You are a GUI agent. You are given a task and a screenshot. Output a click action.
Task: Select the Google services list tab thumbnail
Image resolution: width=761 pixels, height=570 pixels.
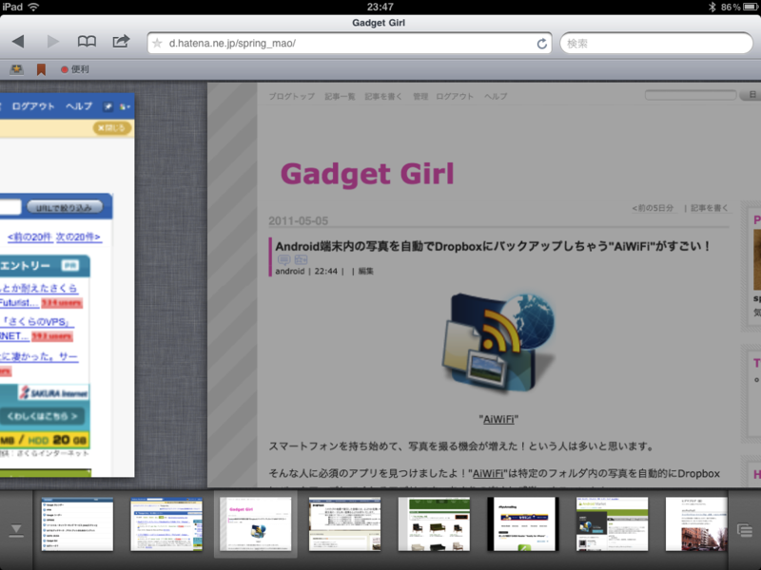coord(77,524)
